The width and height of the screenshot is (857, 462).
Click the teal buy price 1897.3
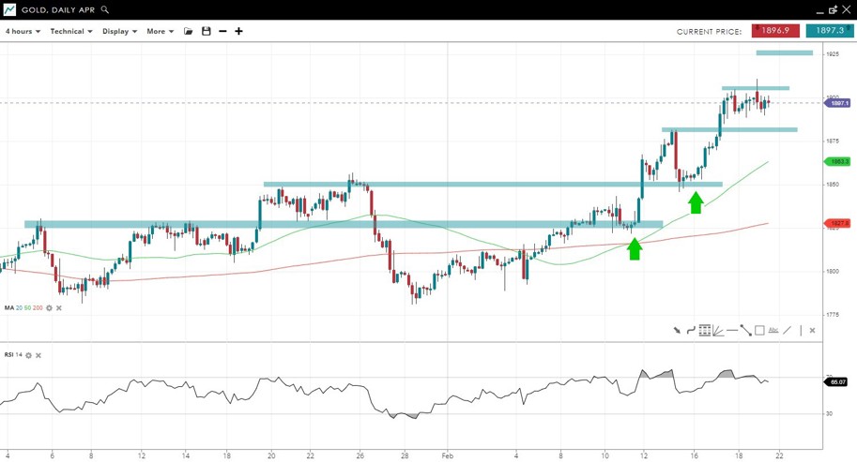tap(829, 31)
